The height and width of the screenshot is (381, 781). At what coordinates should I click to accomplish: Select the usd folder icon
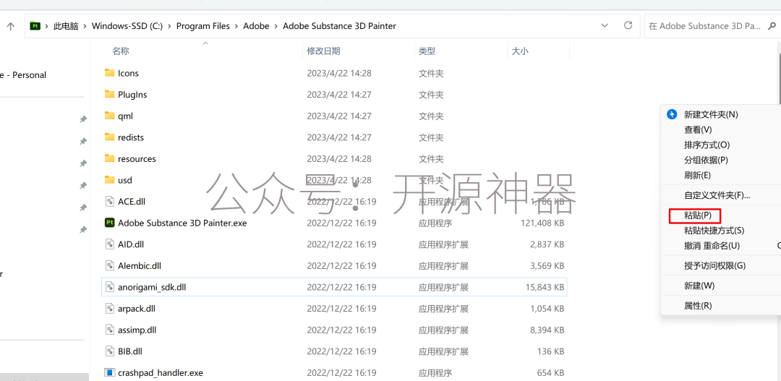click(110, 180)
